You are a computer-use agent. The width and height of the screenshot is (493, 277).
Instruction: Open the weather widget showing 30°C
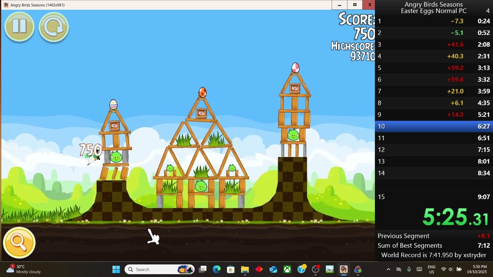pos(24,269)
